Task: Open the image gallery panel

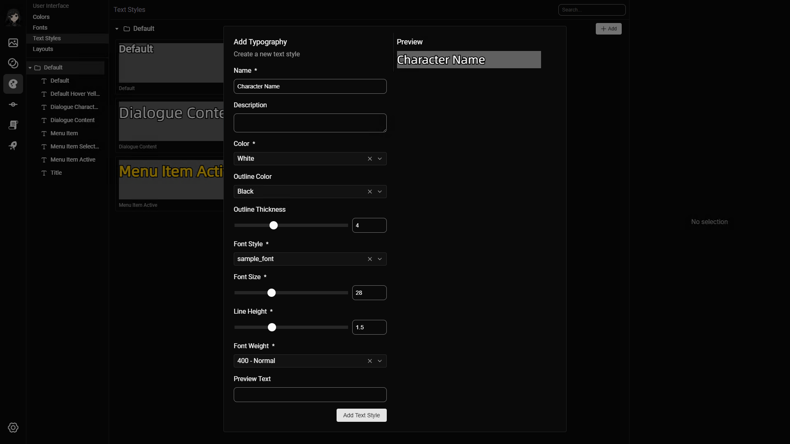Action: [x=13, y=42]
